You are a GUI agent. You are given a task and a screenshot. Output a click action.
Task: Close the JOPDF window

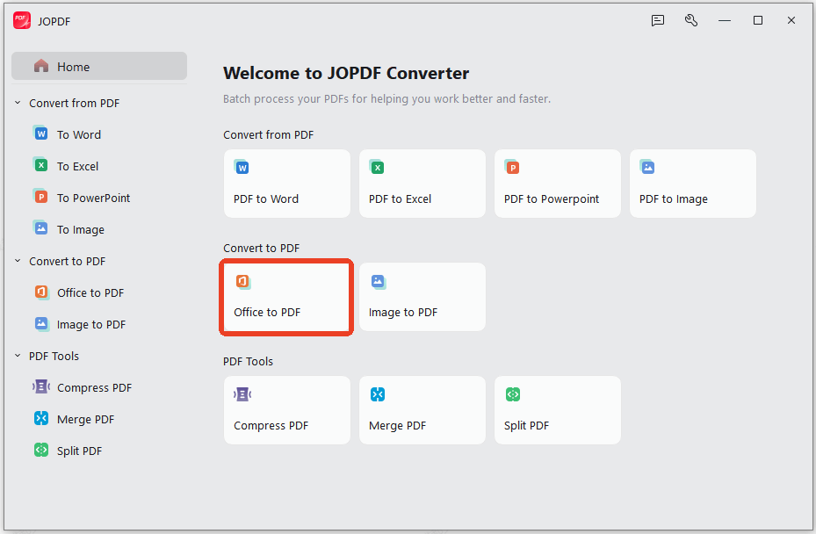(x=791, y=20)
